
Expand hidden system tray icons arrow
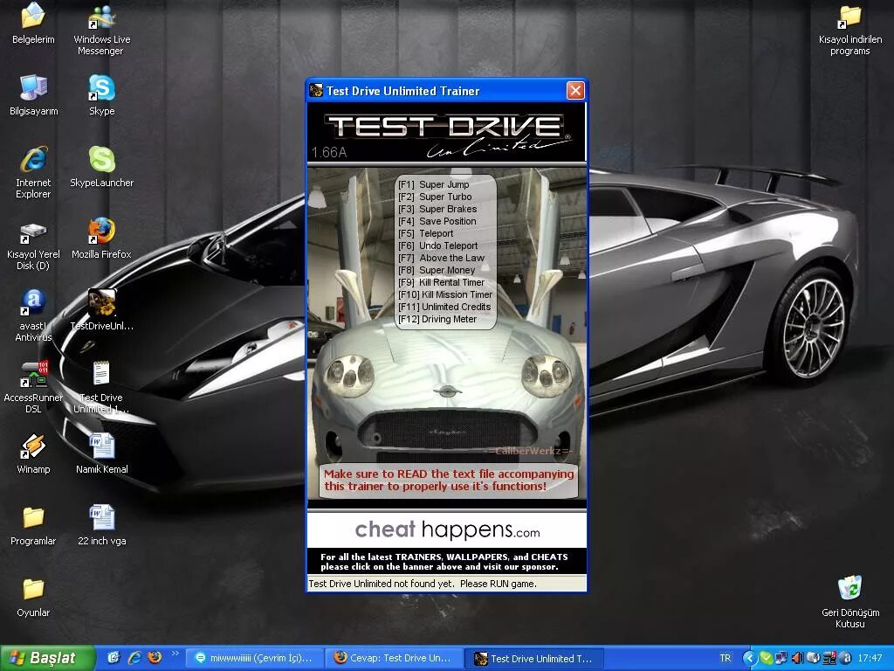(x=750, y=658)
